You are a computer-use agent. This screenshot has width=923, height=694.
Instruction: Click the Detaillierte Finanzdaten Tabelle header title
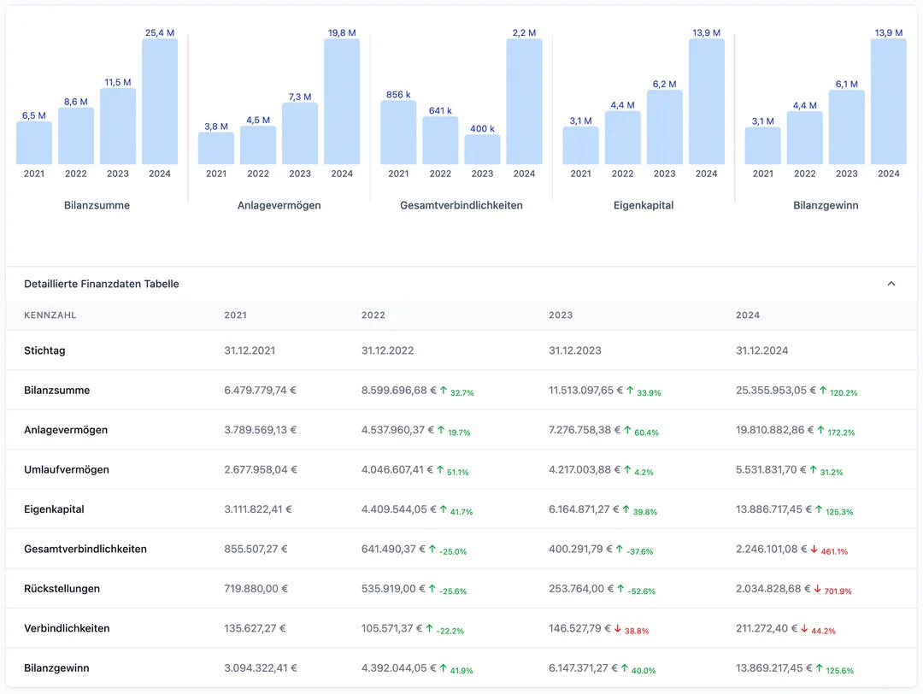pyautogui.click(x=102, y=284)
